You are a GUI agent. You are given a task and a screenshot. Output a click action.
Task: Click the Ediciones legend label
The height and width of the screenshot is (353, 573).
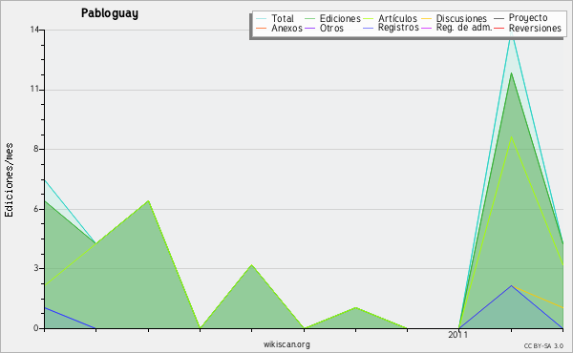(x=340, y=18)
